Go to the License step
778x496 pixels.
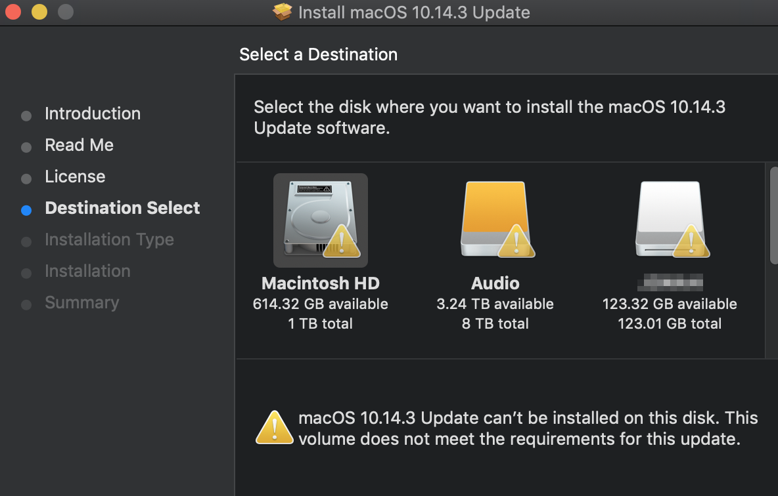[75, 176]
